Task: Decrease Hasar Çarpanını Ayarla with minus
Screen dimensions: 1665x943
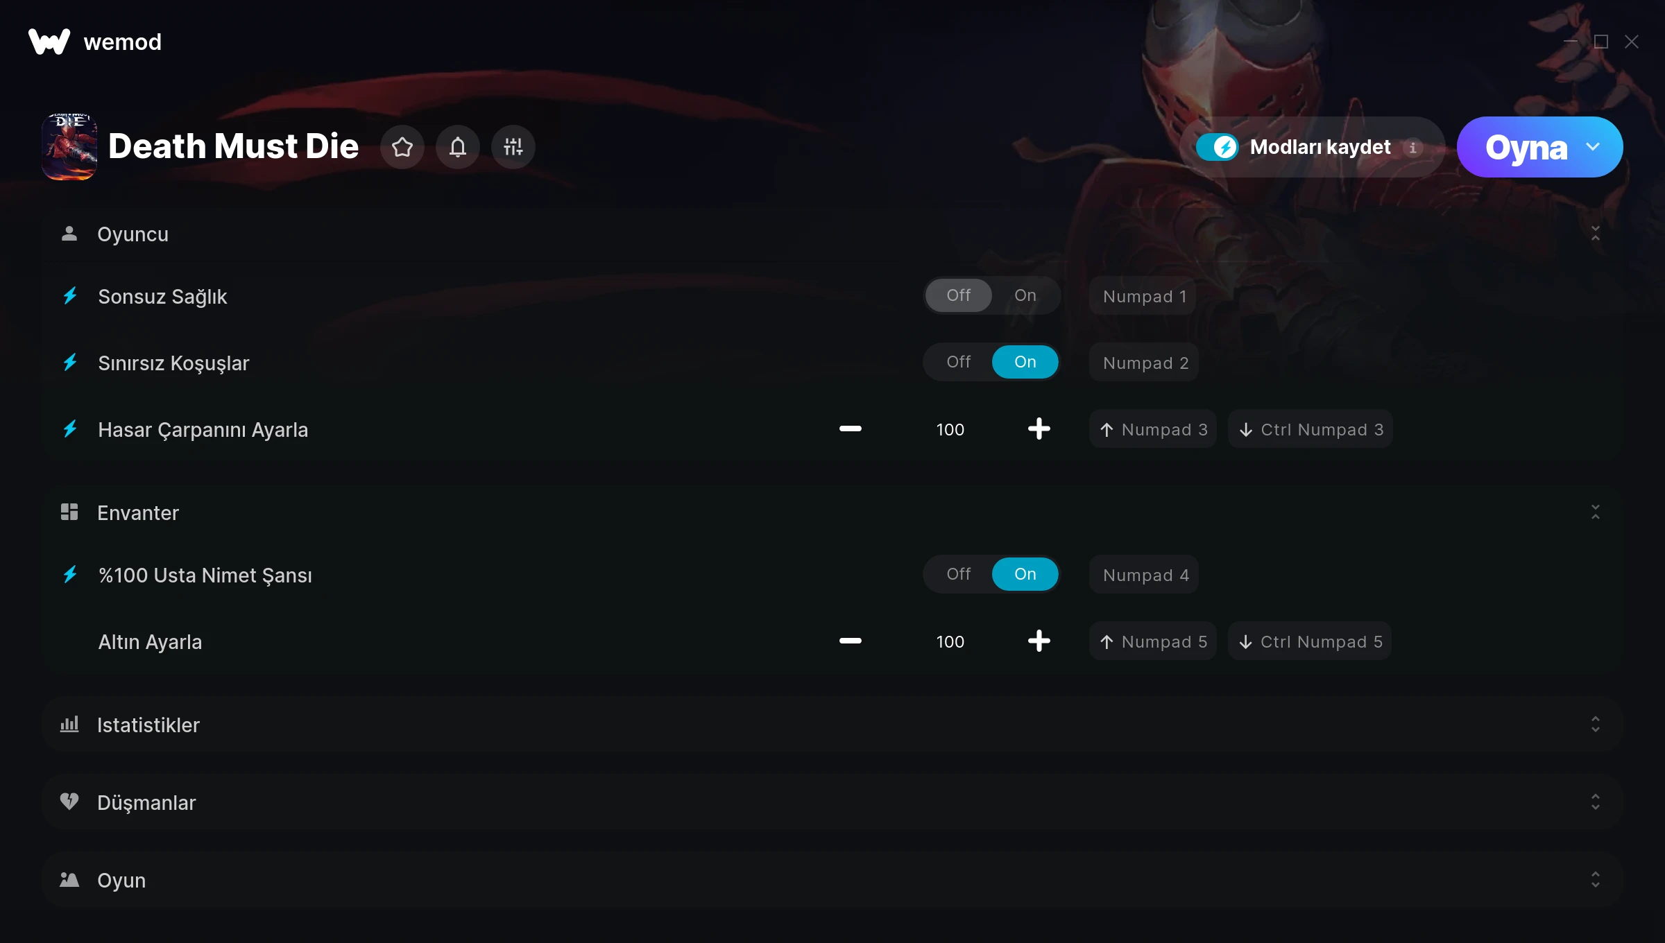Action: click(x=851, y=429)
